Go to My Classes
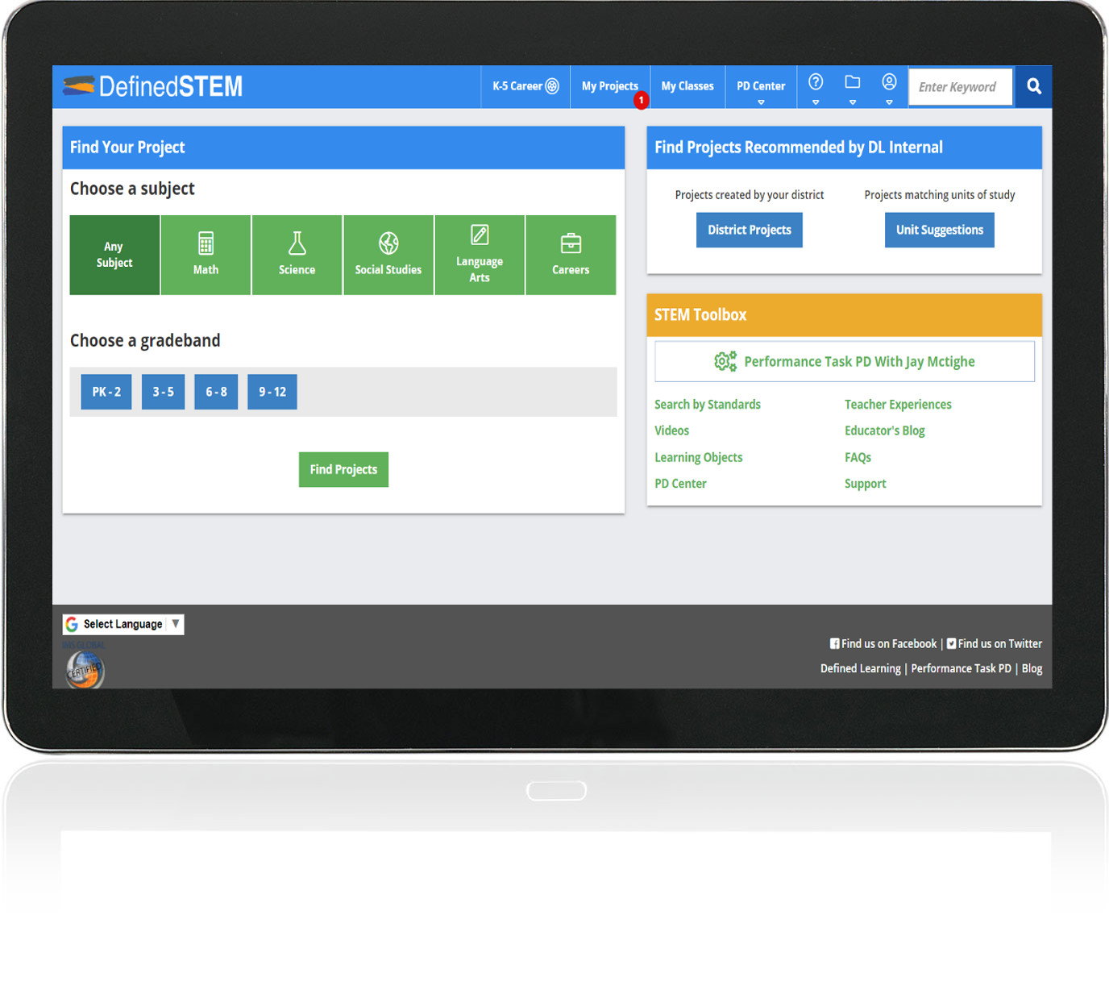This screenshot has height=998, width=1109. 687,86
